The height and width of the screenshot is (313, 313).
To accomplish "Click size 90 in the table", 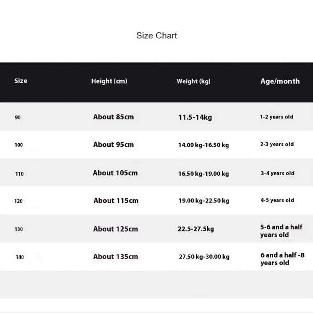I will click(17, 117).
